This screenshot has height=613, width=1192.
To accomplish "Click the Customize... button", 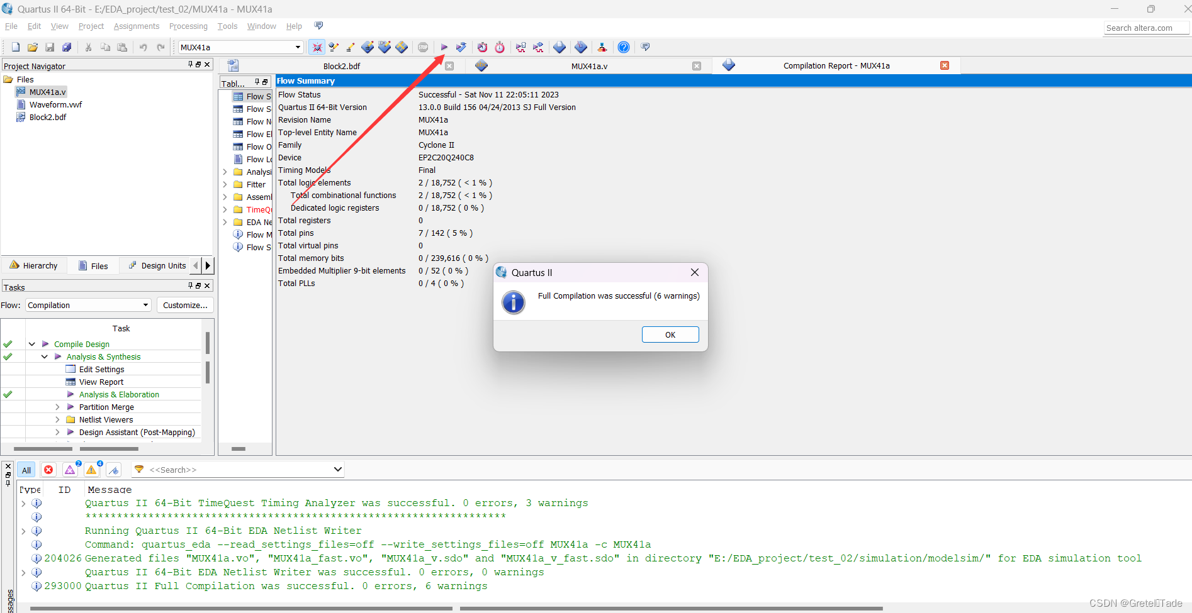I will point(185,305).
